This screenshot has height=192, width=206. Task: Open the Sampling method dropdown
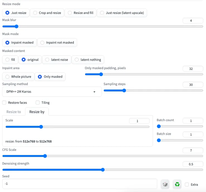click(x=52, y=92)
